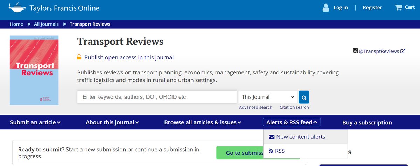This screenshot has width=420, height=166.
Task: Go to All Journals breadcrumb
Action: 47,24
